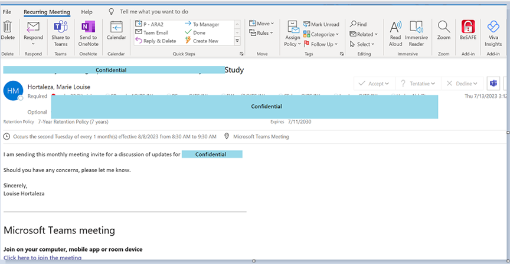Image resolution: width=510 pixels, height=264 pixels.
Task: Click the Expires 7/11/2030 date
Action: [299, 122]
